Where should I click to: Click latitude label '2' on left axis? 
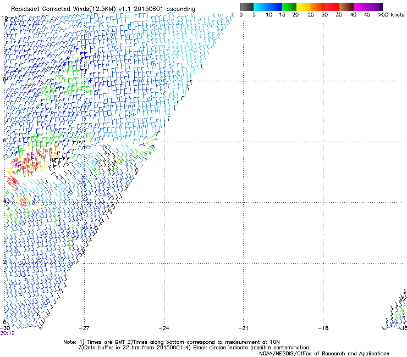coord(4,261)
